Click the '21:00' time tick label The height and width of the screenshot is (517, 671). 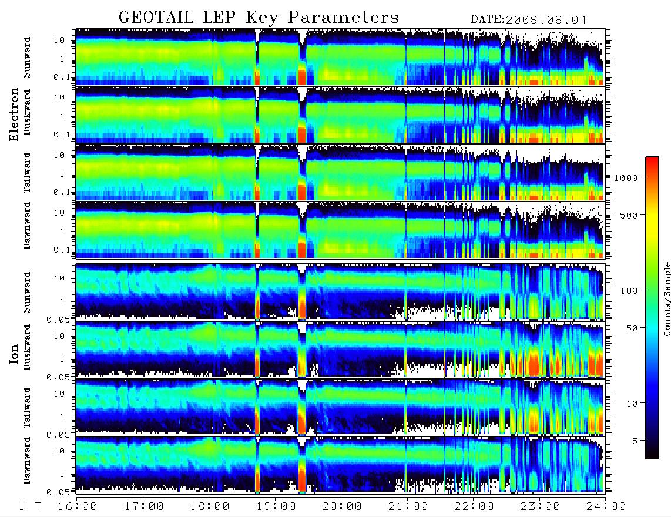[409, 507]
